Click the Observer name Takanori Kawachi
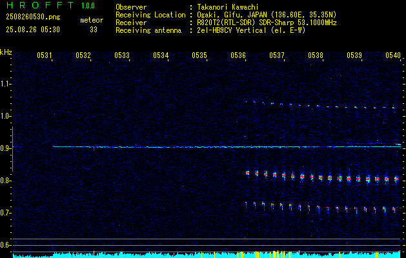This screenshot has height=258, width=406. [x=228, y=7]
